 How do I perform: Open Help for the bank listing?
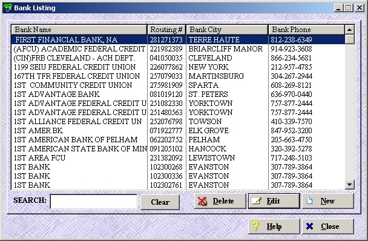pyautogui.click(x=274, y=226)
